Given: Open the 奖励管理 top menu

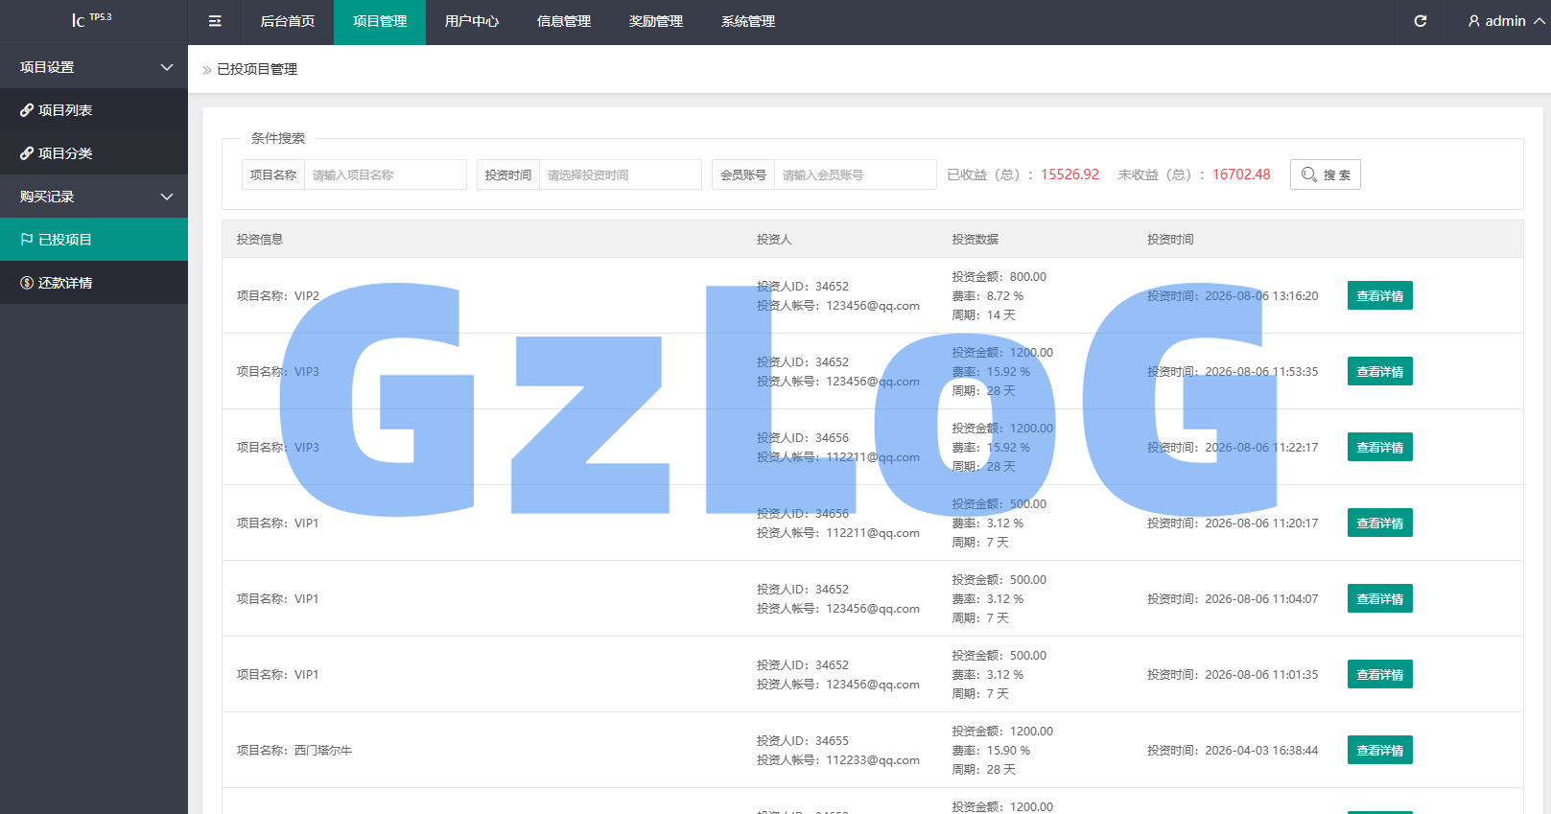Looking at the screenshot, I should 656,22.
